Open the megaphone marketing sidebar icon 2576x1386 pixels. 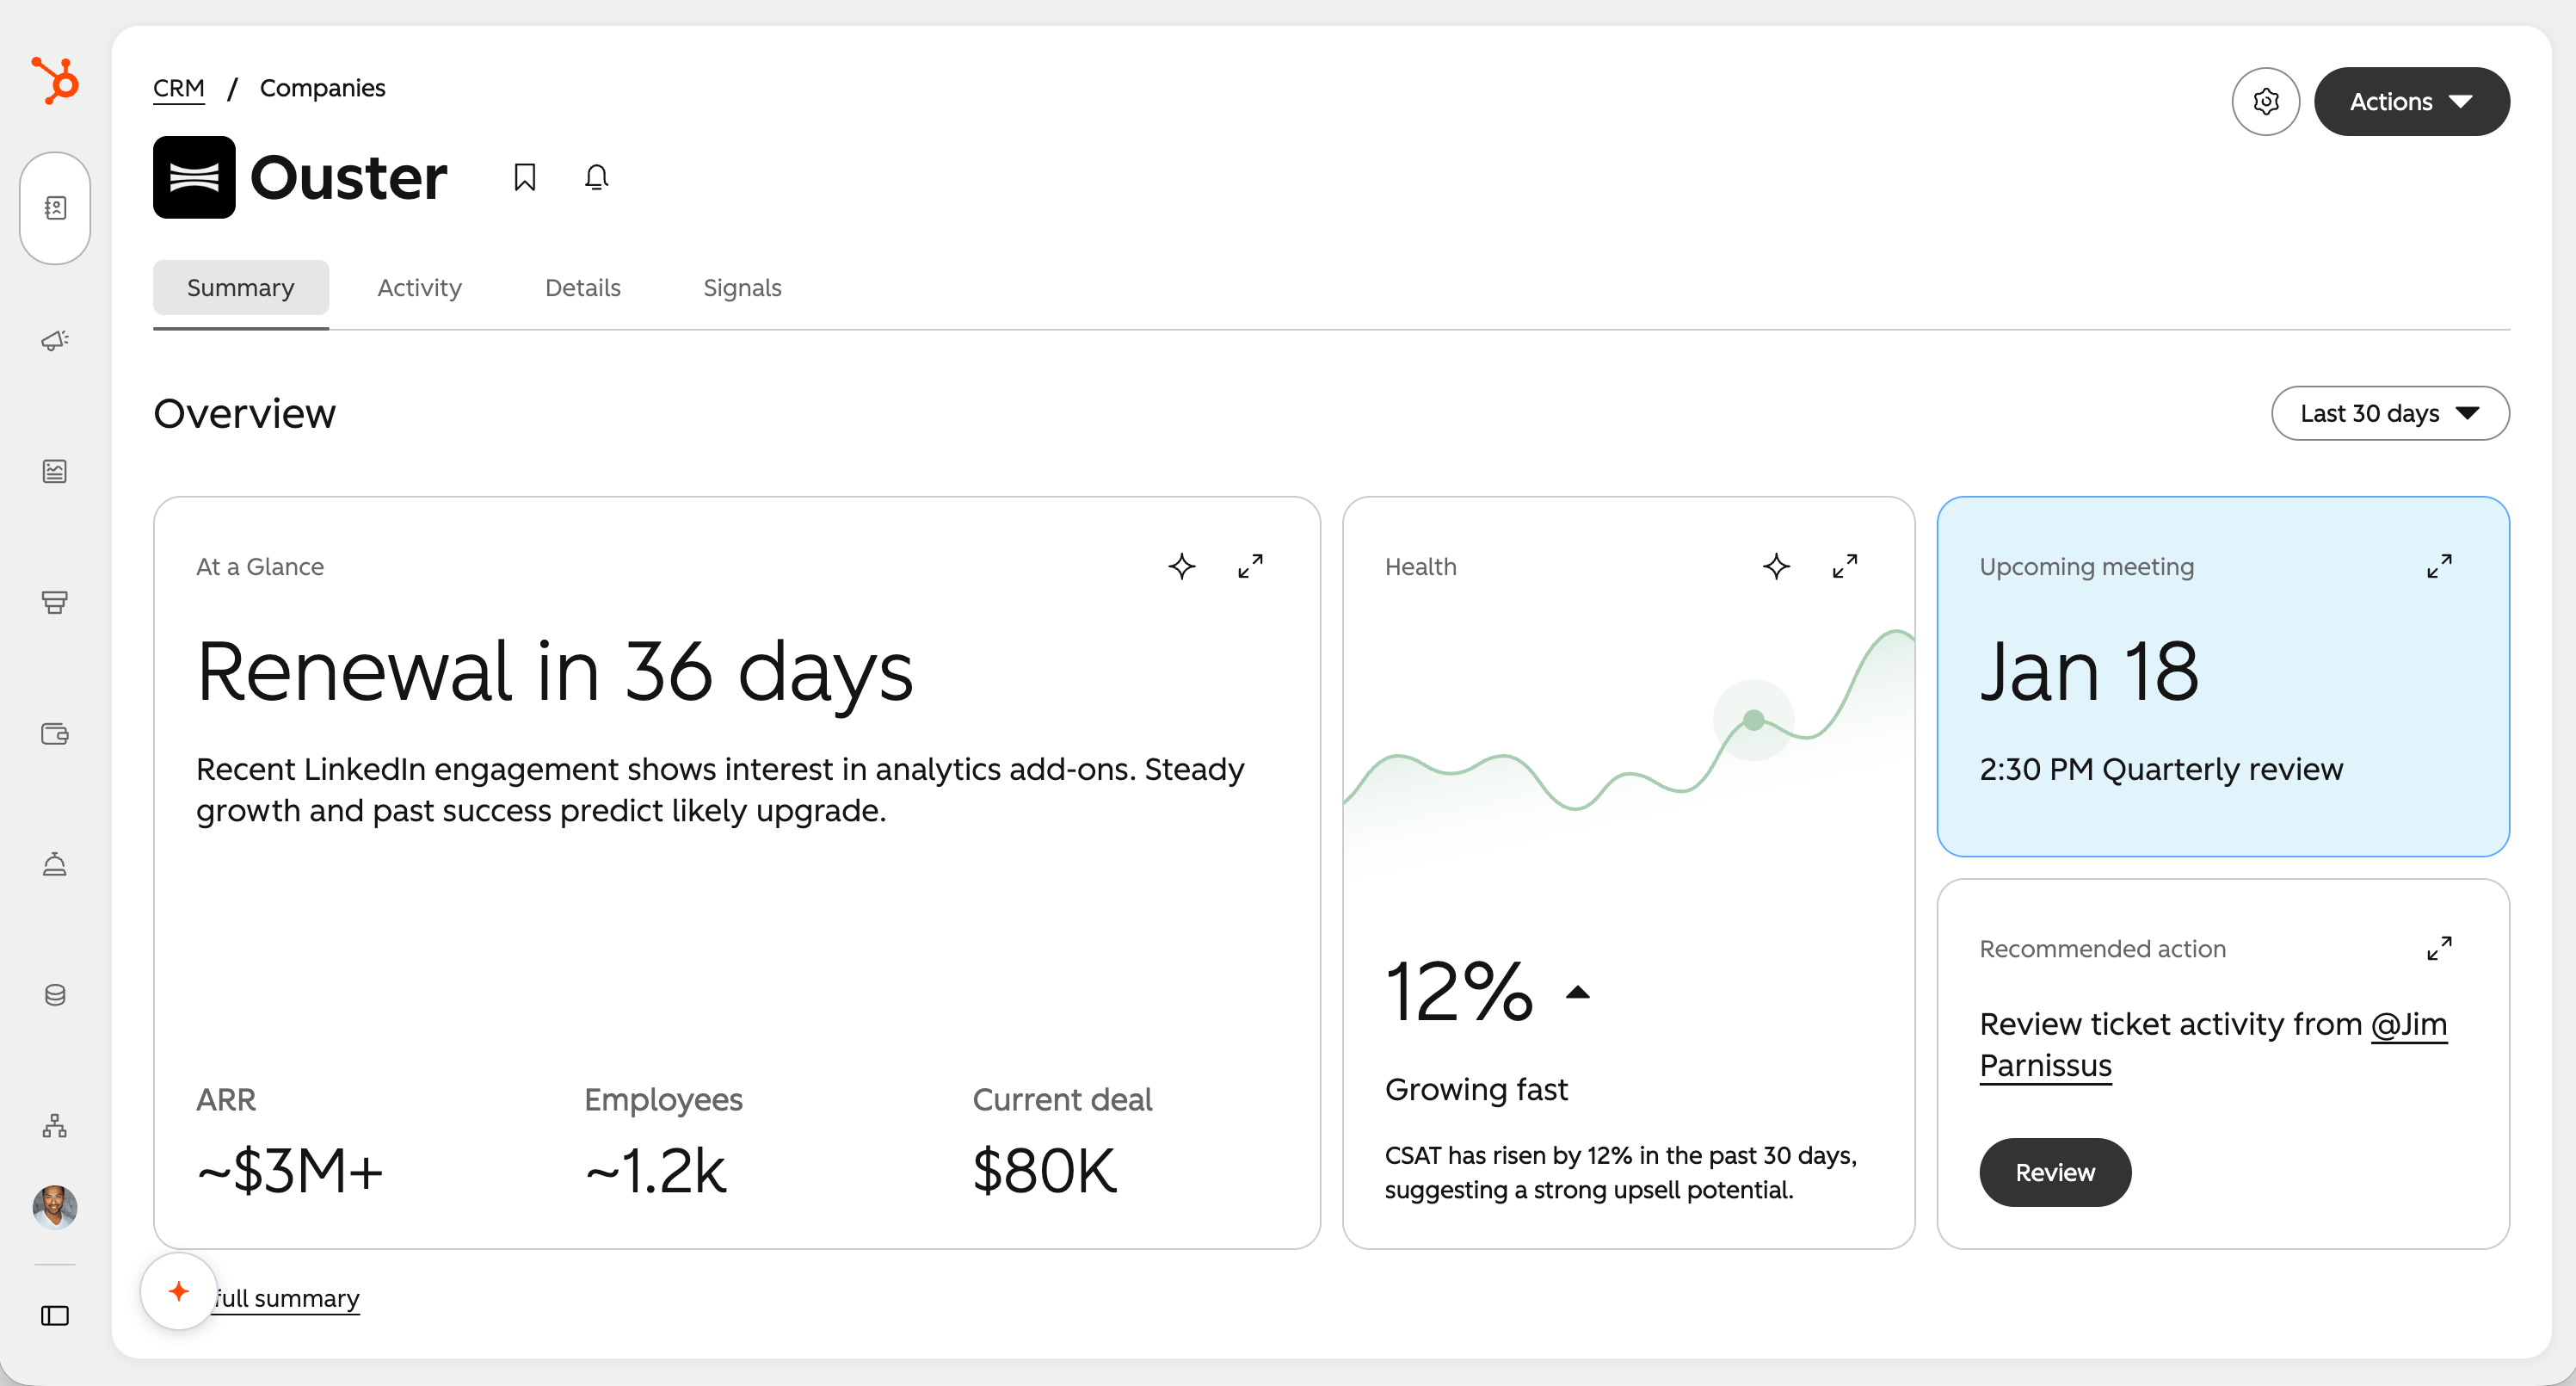pos(55,340)
